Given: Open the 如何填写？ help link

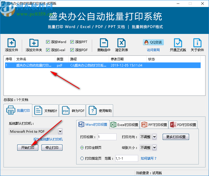Looking at the screenshot, I should point(148,158).
